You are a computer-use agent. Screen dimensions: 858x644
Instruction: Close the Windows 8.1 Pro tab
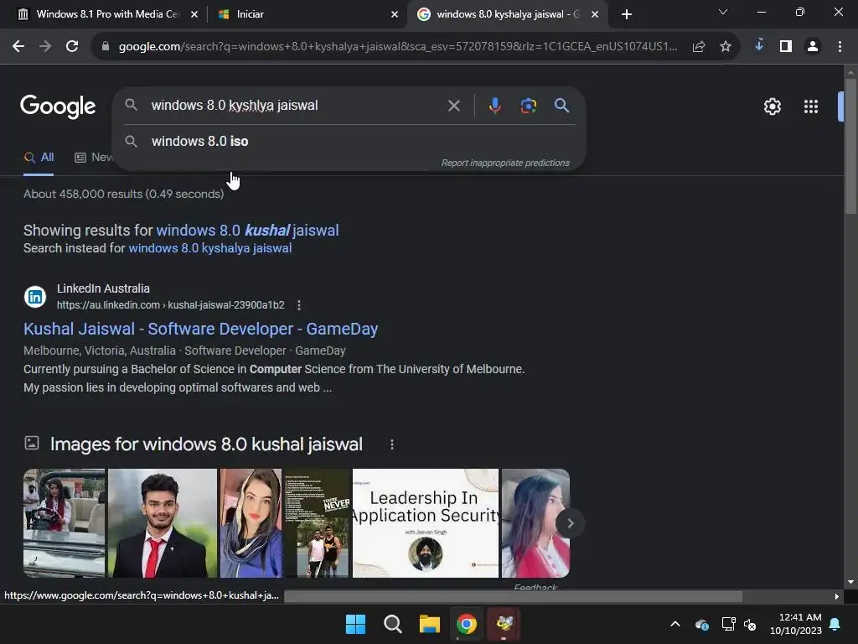(194, 14)
